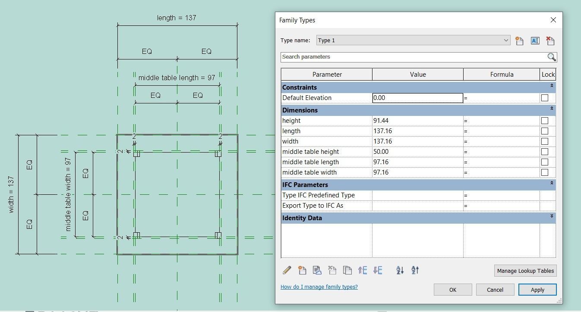Click the Edit Parameter pencil icon
Screen dimensions: 581x312
click(287, 270)
